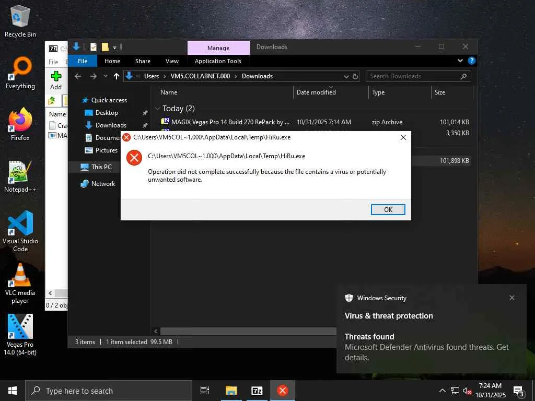Click Users in the address breadcrumb
This screenshot has height=401, width=535.
pyautogui.click(x=152, y=76)
